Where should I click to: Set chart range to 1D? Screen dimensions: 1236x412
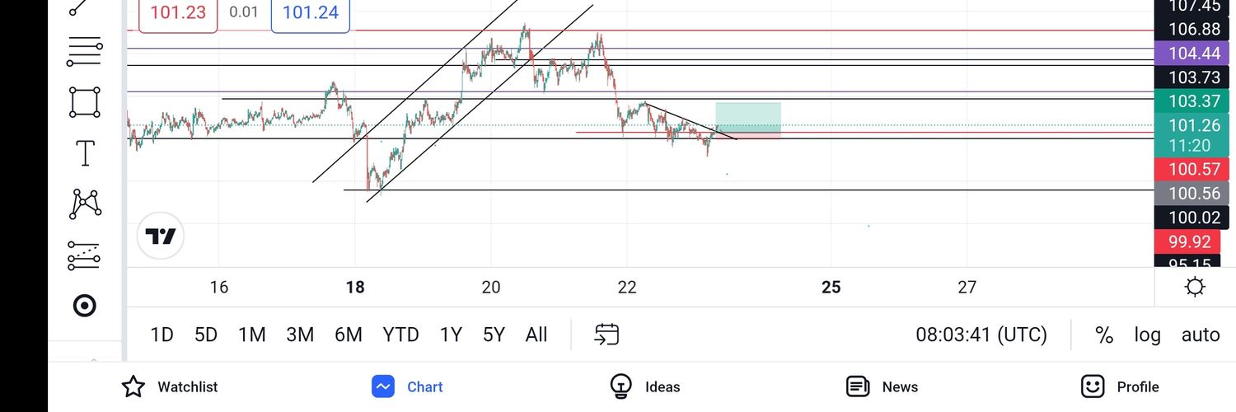pyautogui.click(x=162, y=335)
